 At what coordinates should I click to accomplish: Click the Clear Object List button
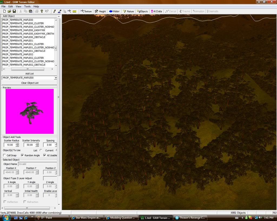coord(29,83)
